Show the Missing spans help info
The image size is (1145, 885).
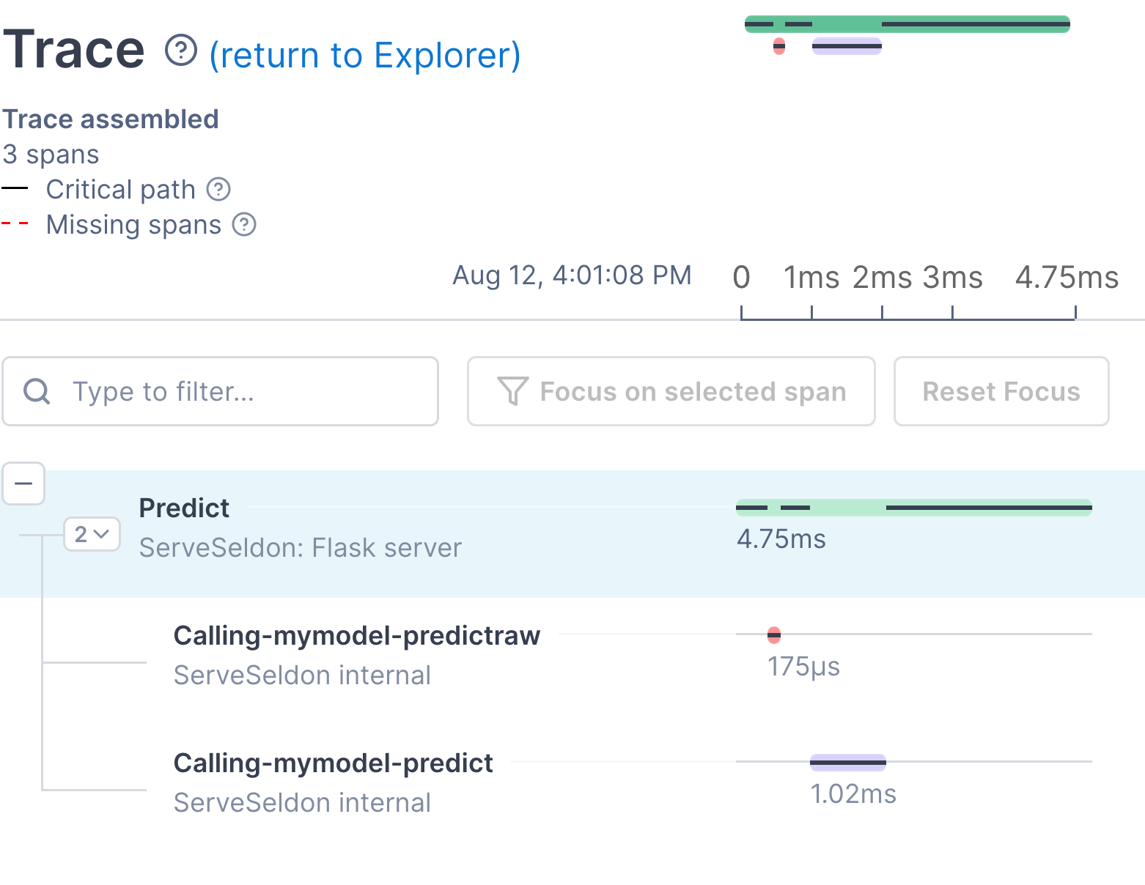(x=244, y=224)
